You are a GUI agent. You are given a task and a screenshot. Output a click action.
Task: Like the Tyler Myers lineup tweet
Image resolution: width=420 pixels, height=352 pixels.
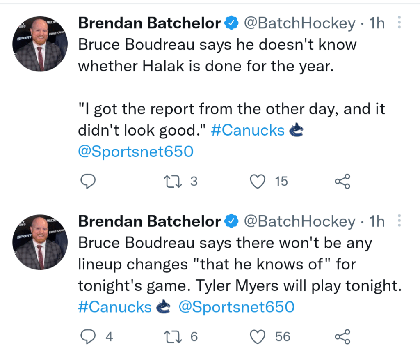[258, 336]
